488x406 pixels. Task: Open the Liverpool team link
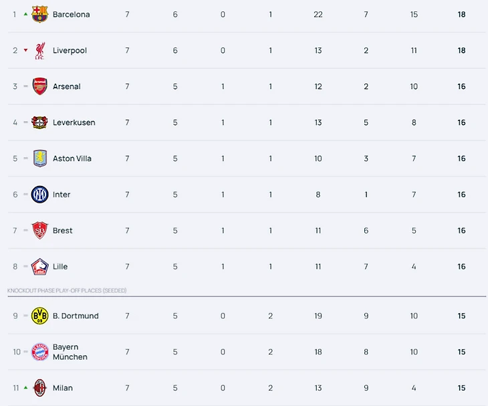[x=70, y=50]
